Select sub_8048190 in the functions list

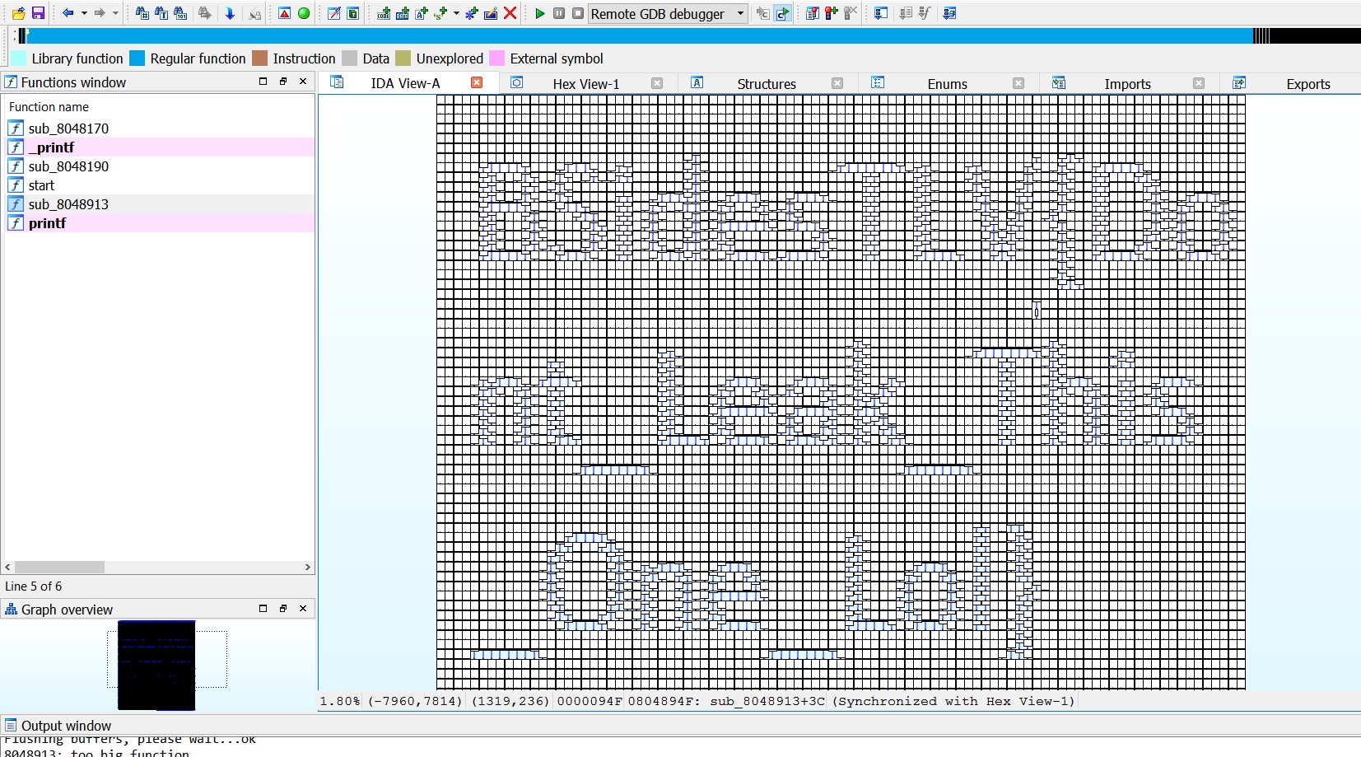click(x=68, y=166)
